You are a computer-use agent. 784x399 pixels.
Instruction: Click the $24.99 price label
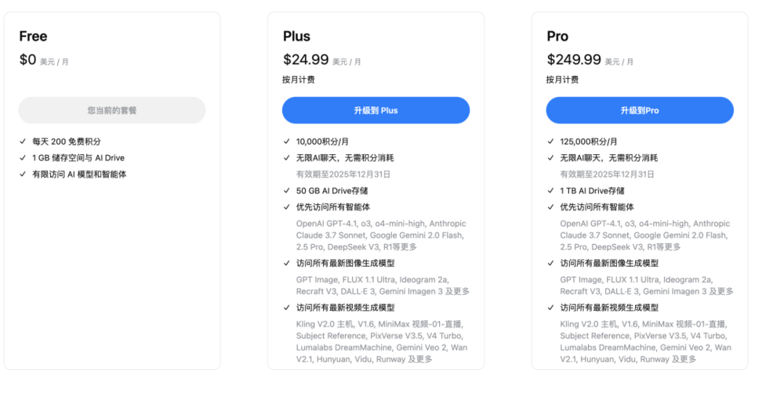tap(305, 59)
